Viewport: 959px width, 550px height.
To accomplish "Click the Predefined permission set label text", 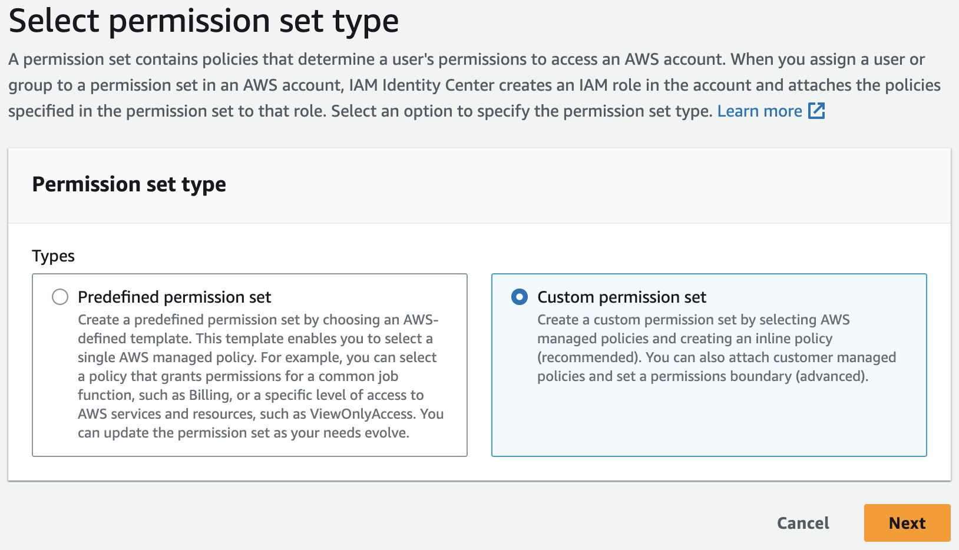I will tap(174, 297).
